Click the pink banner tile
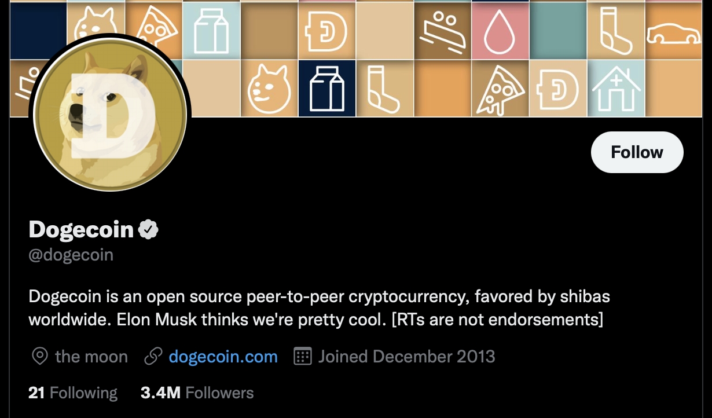 point(500,32)
